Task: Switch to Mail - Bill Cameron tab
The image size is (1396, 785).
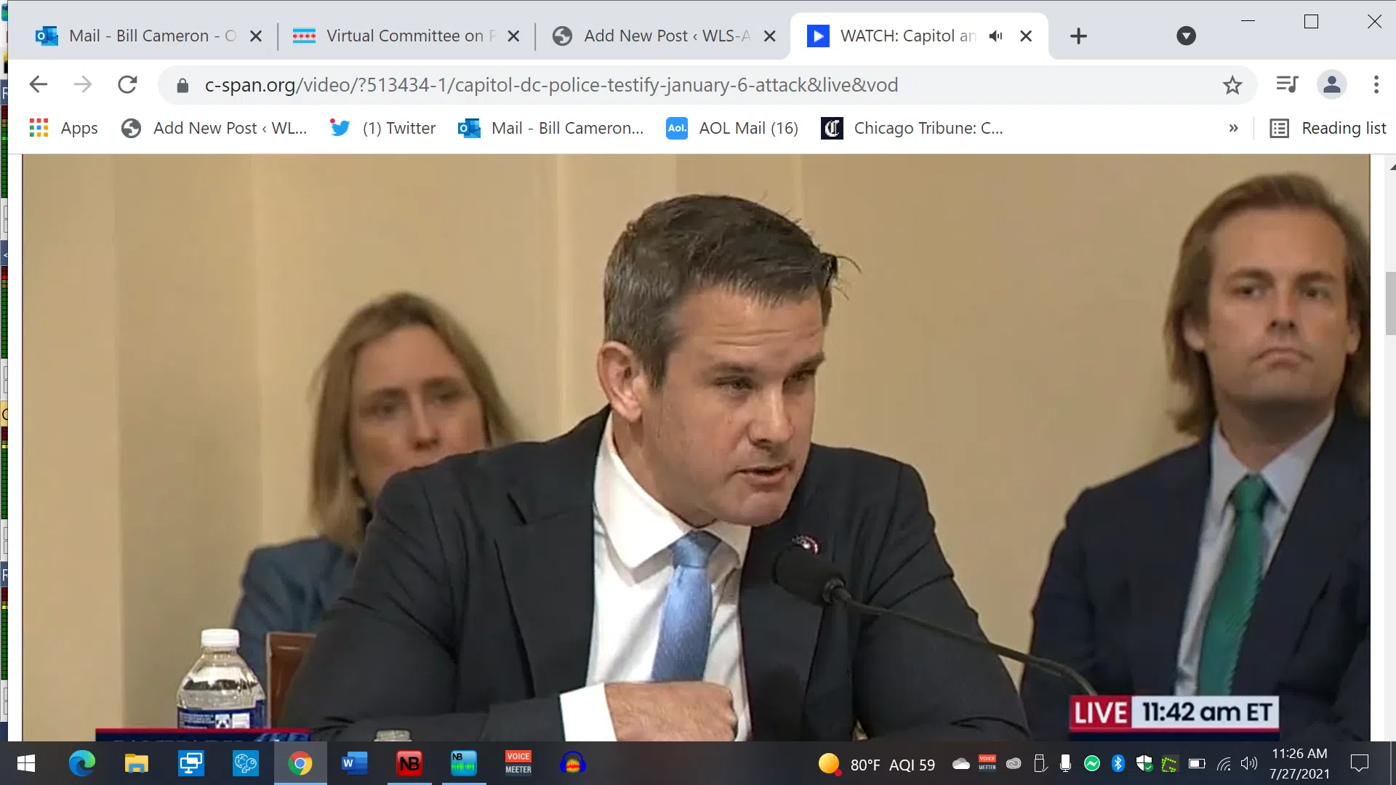Action: pos(138,36)
